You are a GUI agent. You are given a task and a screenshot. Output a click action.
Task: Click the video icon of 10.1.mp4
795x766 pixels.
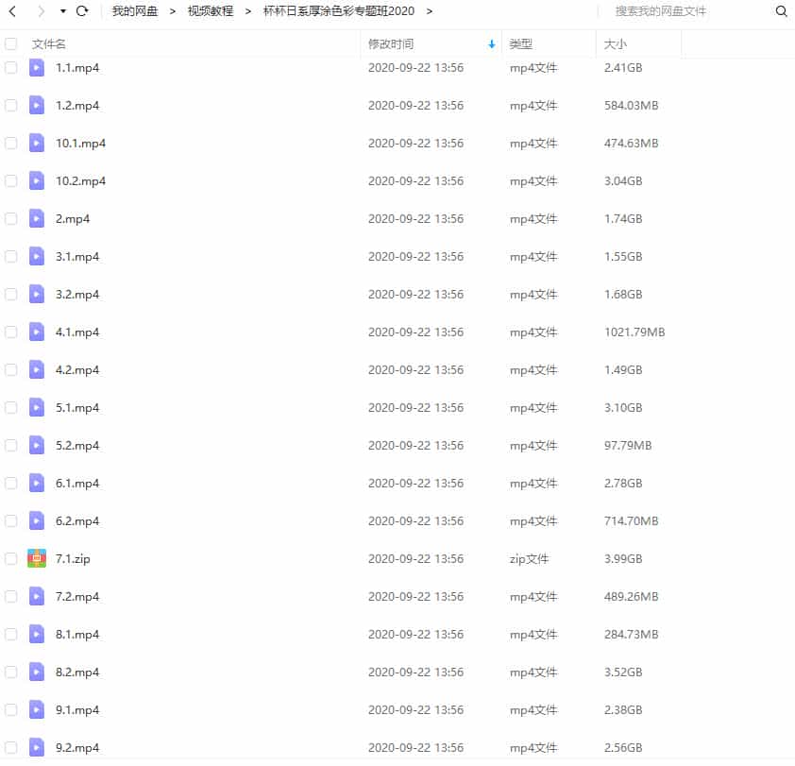37,143
